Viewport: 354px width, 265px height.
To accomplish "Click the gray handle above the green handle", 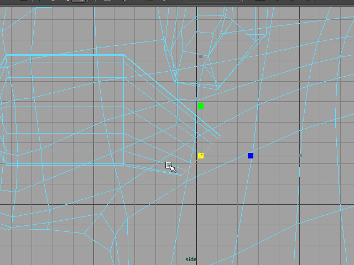I will pos(201,56).
